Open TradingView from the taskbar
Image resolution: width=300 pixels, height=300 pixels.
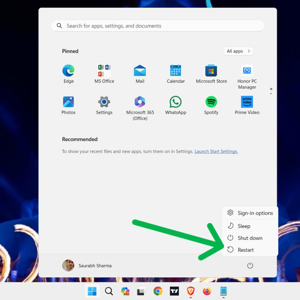(174, 291)
